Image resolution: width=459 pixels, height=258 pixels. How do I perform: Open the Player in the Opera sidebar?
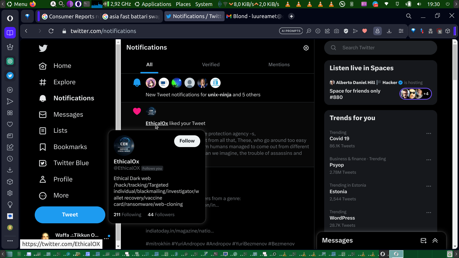point(10,90)
